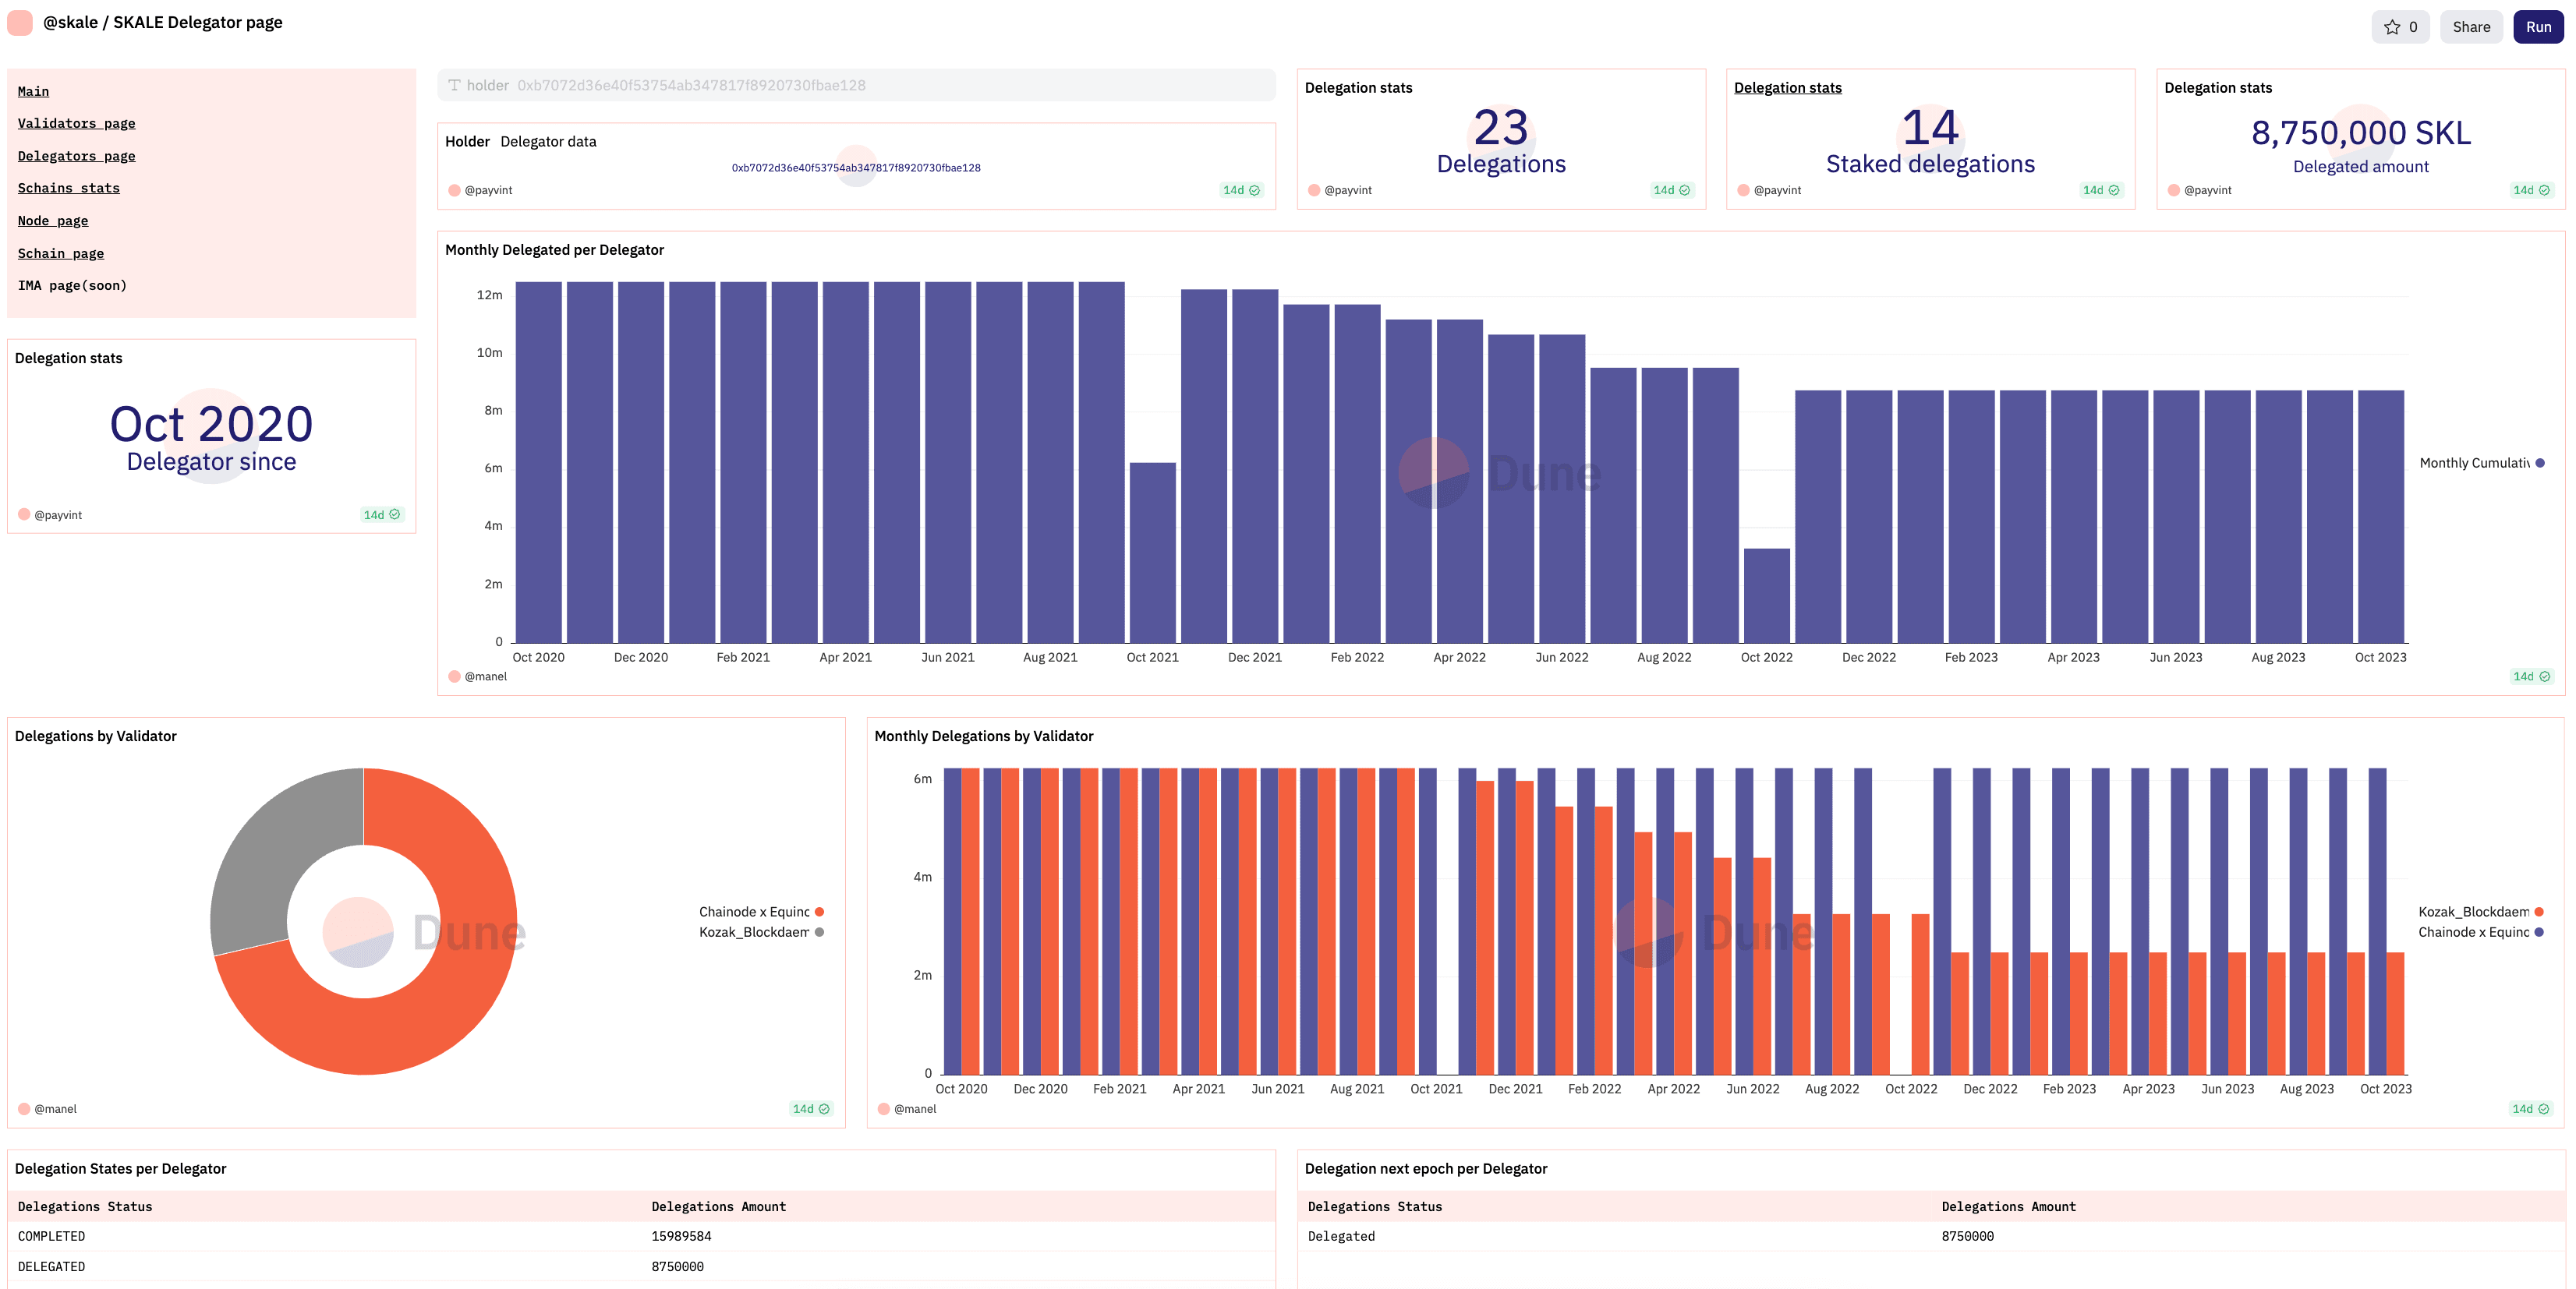Image resolution: width=2576 pixels, height=1289 pixels.
Task: Click the 14d badge on Delegated amount card
Action: click(2531, 190)
